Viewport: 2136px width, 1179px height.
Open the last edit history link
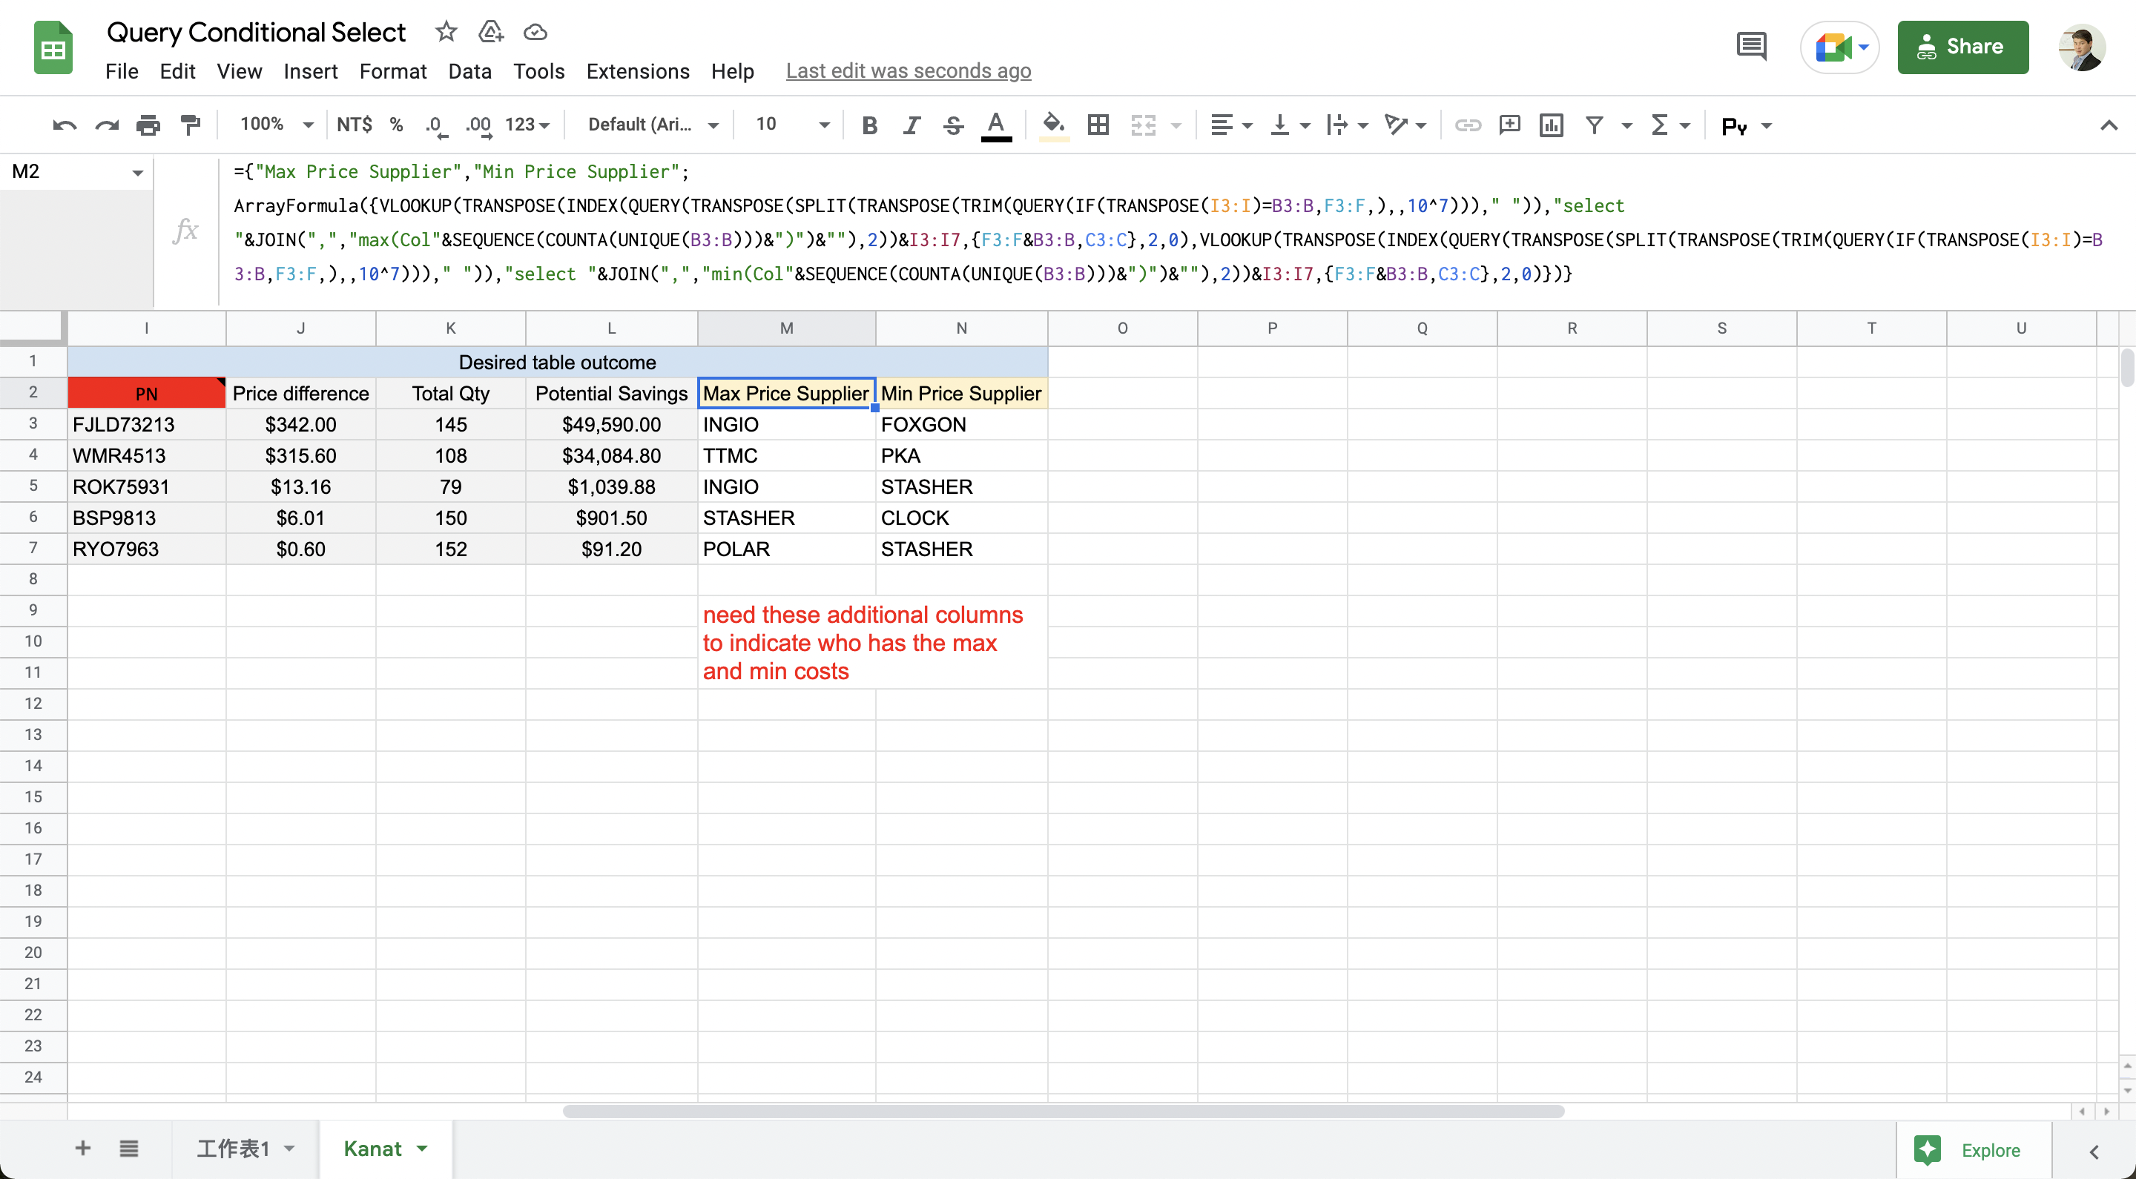coord(908,71)
